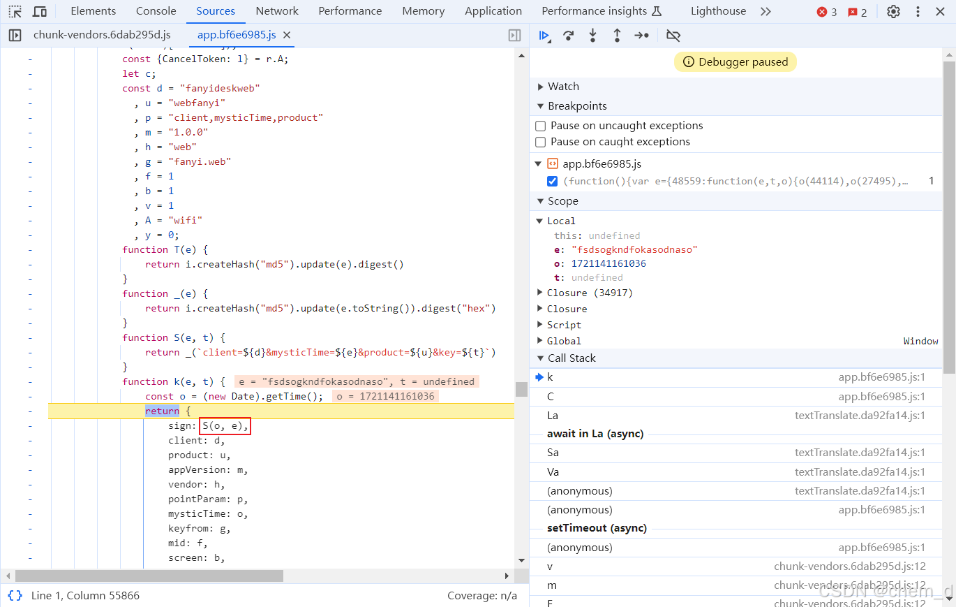Step over next function call
The height and width of the screenshot is (607, 956).
[569, 36]
